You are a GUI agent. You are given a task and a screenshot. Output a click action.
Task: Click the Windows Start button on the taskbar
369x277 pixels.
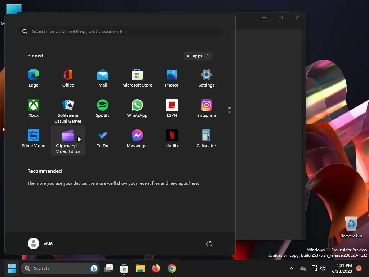tap(12, 268)
